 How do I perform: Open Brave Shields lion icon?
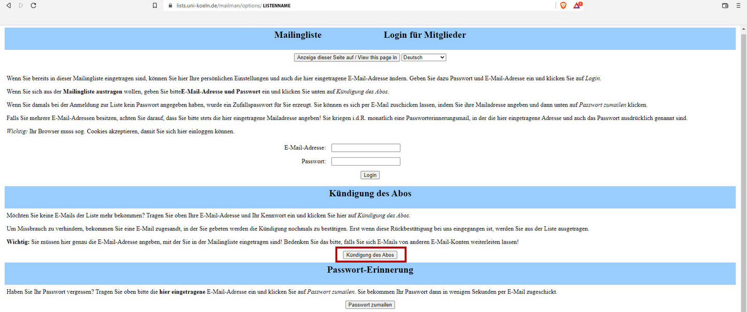click(563, 5)
